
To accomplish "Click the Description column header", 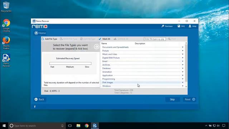I will pos(140,43).
